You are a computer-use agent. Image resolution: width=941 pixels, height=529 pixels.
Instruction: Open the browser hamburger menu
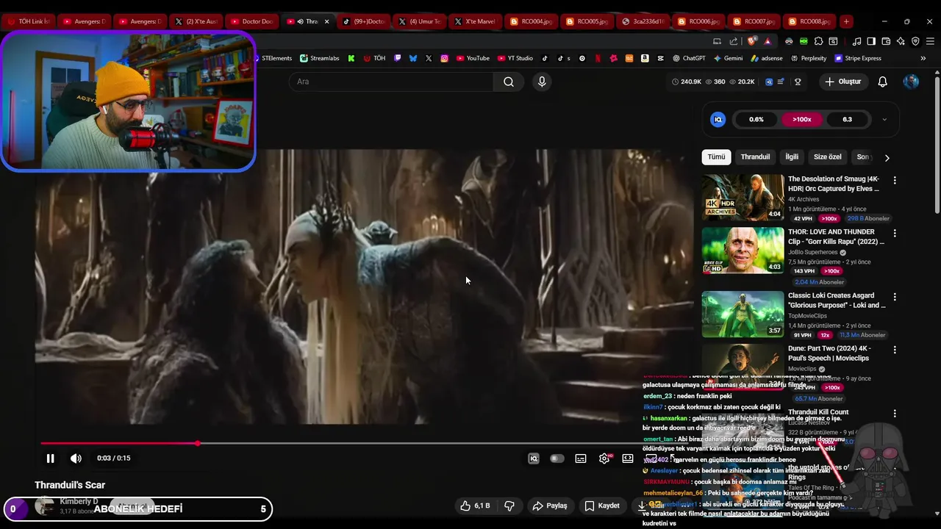click(x=930, y=41)
